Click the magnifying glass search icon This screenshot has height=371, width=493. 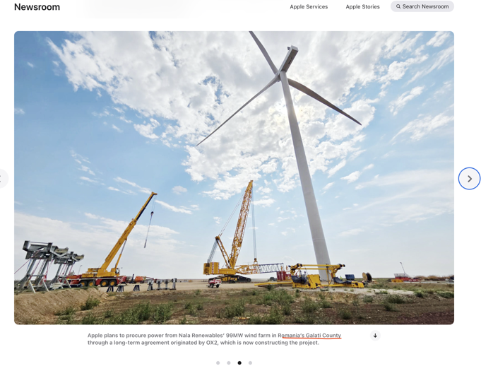pyautogui.click(x=398, y=7)
